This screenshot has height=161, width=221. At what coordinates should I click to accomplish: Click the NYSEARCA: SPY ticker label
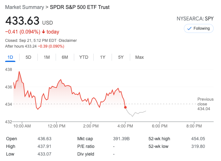pyautogui.click(x=195, y=19)
